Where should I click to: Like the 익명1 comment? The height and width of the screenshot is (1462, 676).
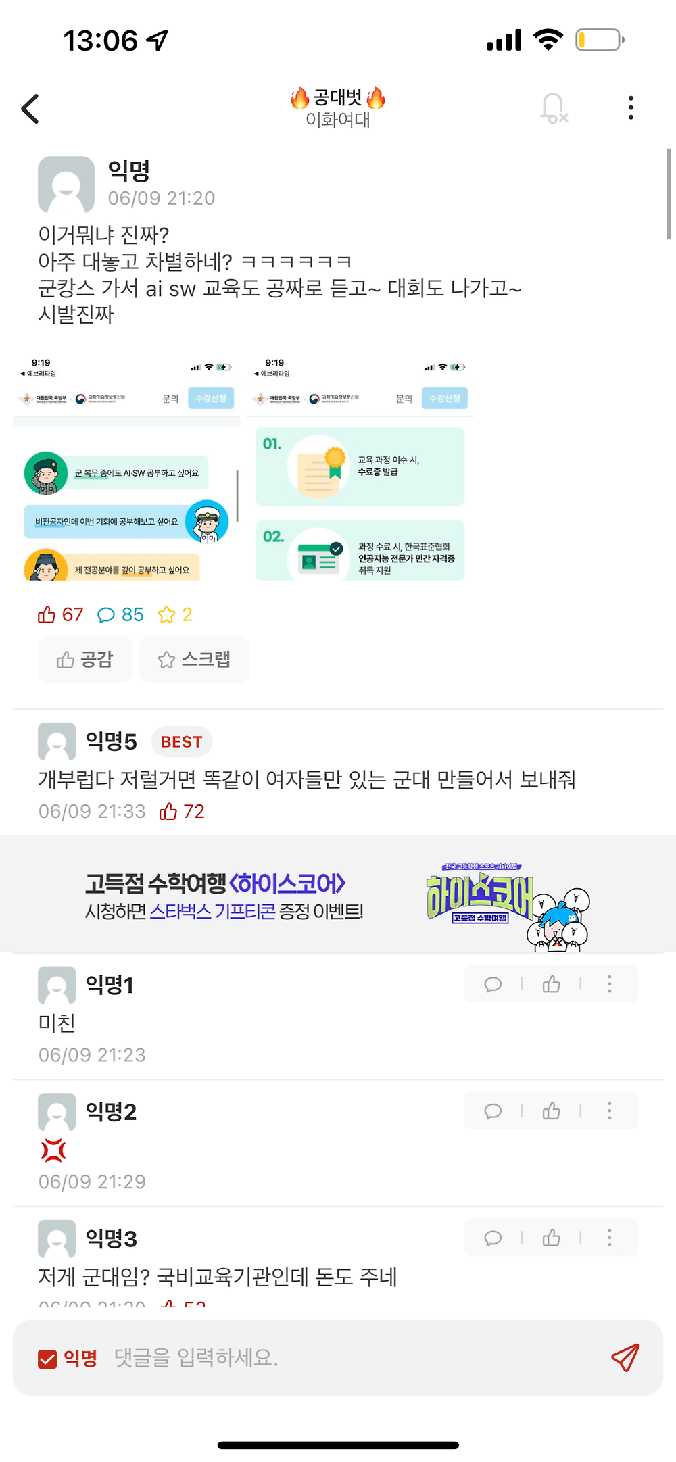(x=552, y=984)
